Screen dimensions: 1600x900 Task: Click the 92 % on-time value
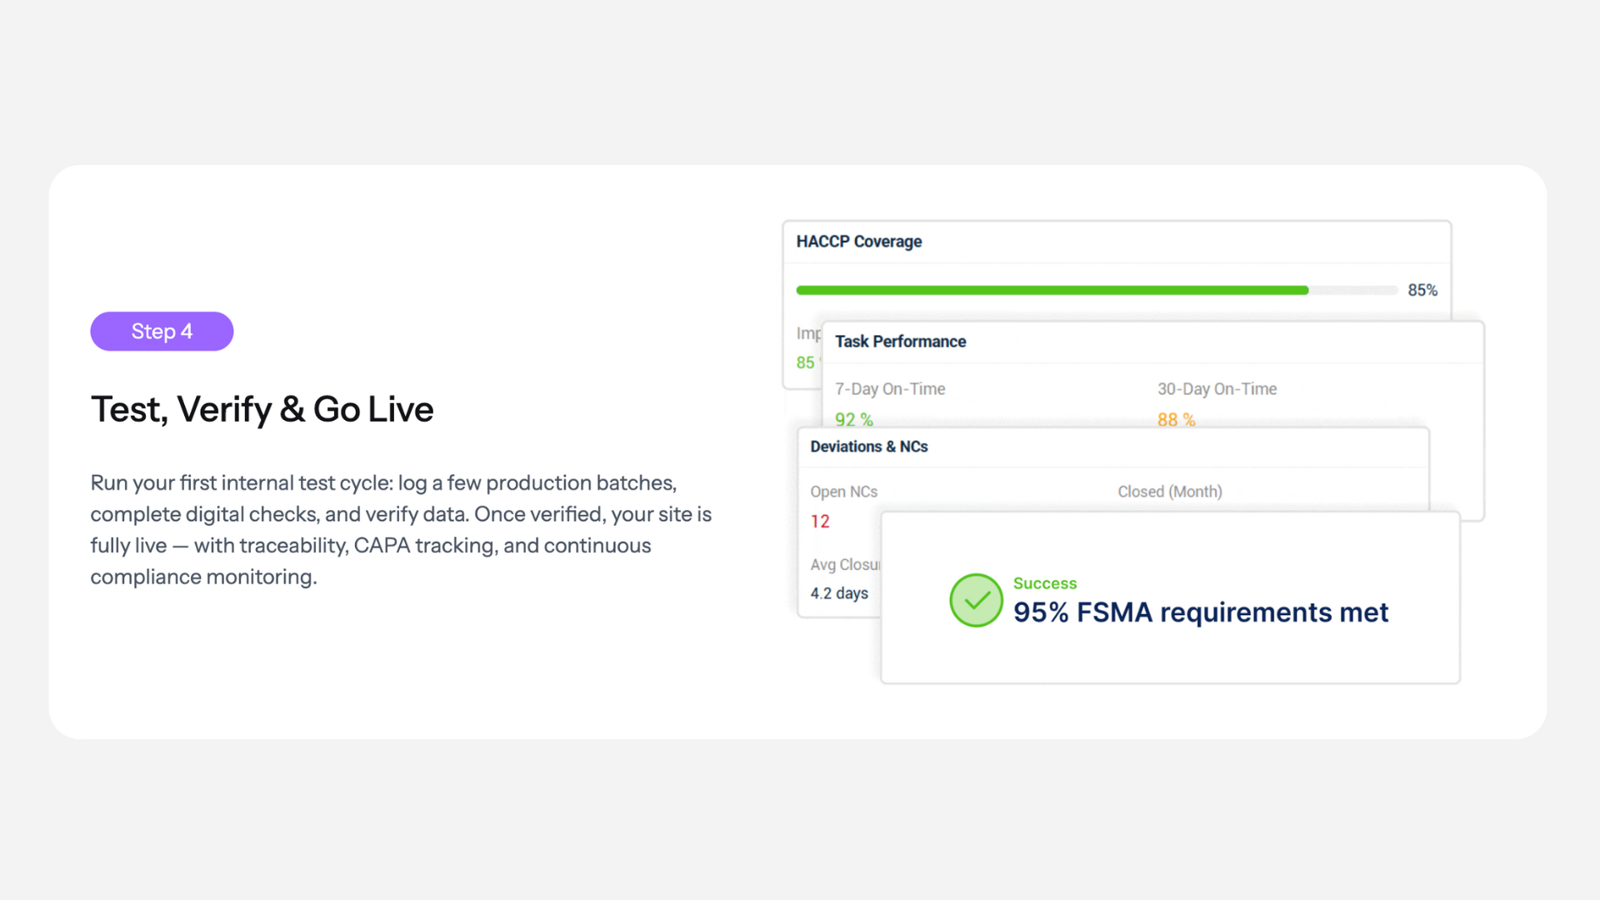click(x=853, y=419)
